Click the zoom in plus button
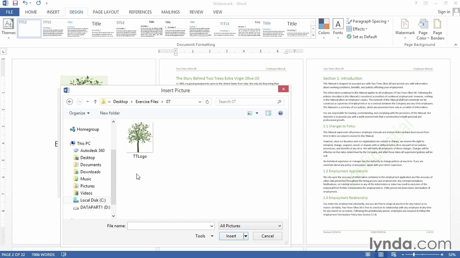Image resolution: width=460 pixels, height=258 pixels. [442, 254]
